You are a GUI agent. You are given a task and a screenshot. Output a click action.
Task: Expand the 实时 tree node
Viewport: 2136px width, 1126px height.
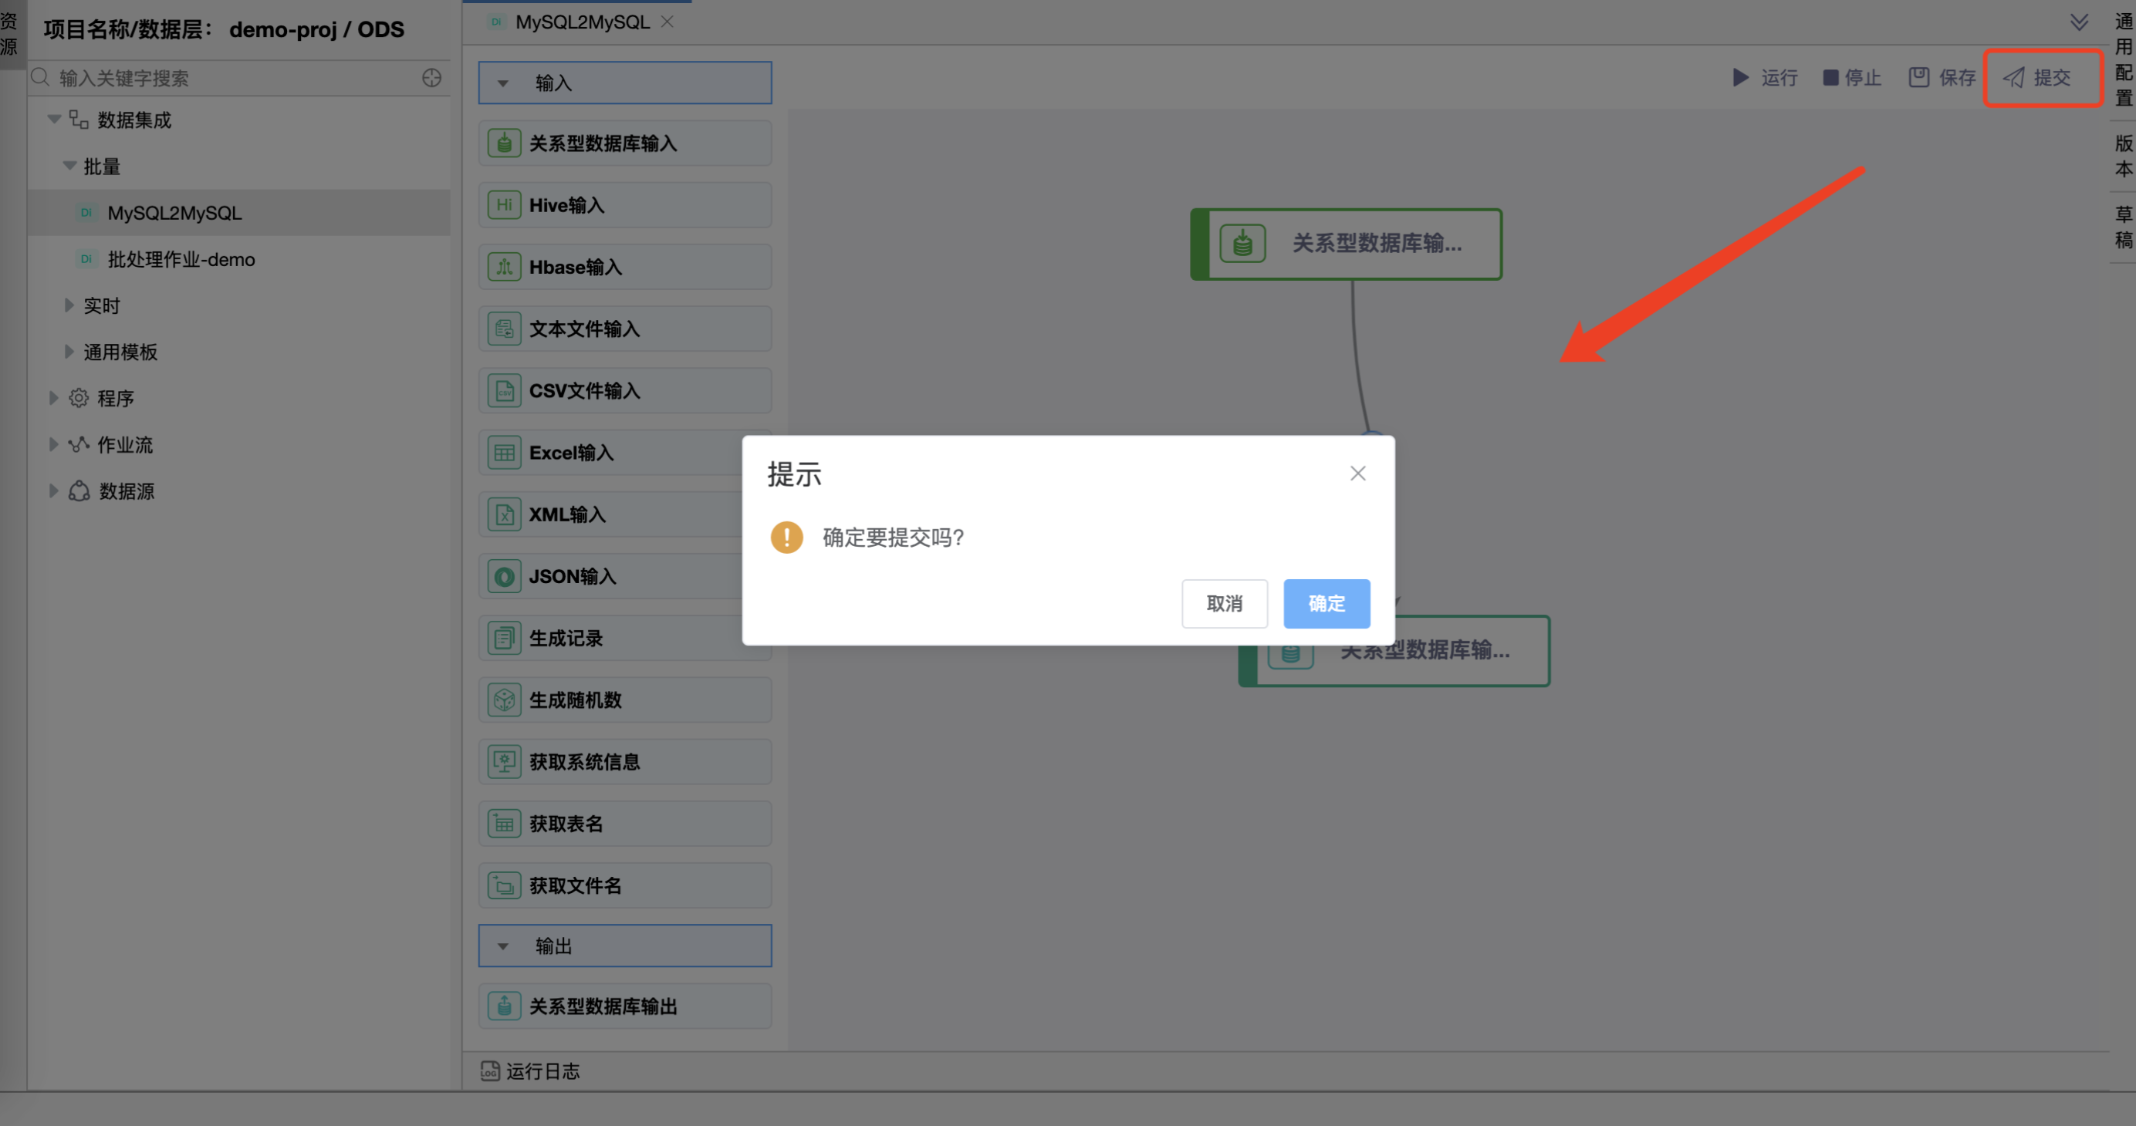pyautogui.click(x=69, y=305)
